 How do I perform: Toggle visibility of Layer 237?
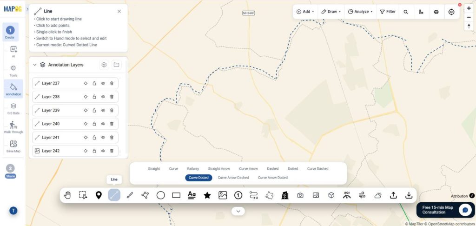point(103,83)
